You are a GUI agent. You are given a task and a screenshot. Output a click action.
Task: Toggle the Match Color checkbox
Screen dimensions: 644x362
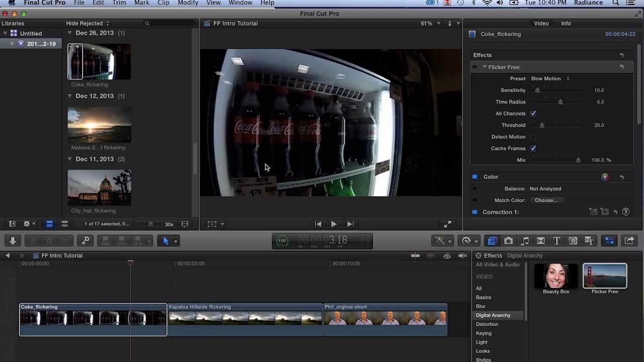pos(474,200)
